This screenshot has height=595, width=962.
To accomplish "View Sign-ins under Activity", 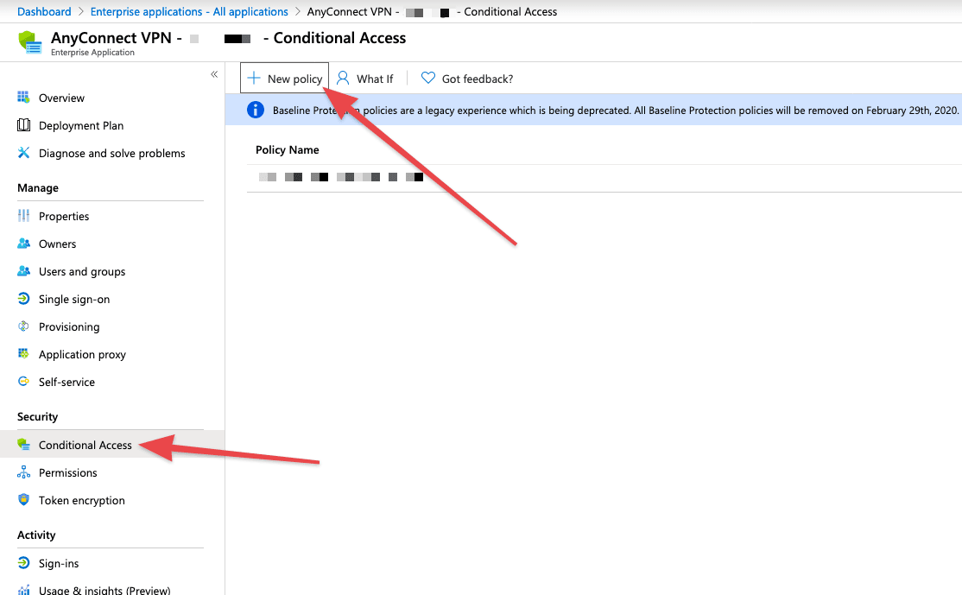I will pyautogui.click(x=58, y=564).
